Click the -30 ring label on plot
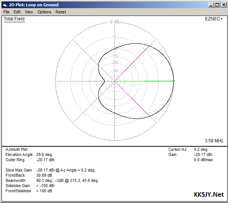The image size is (228, 203). pos(114,71)
